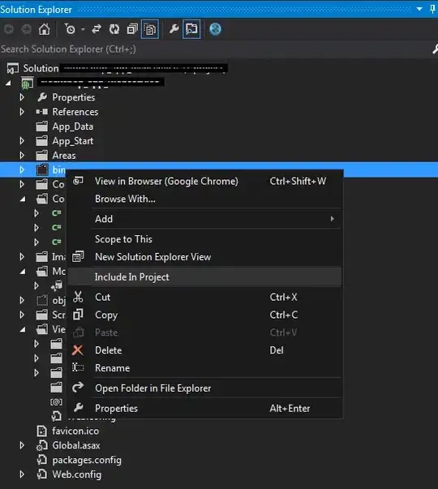Click the blue globe toolbar icon
Screen dimensions: 438x489
point(215,29)
